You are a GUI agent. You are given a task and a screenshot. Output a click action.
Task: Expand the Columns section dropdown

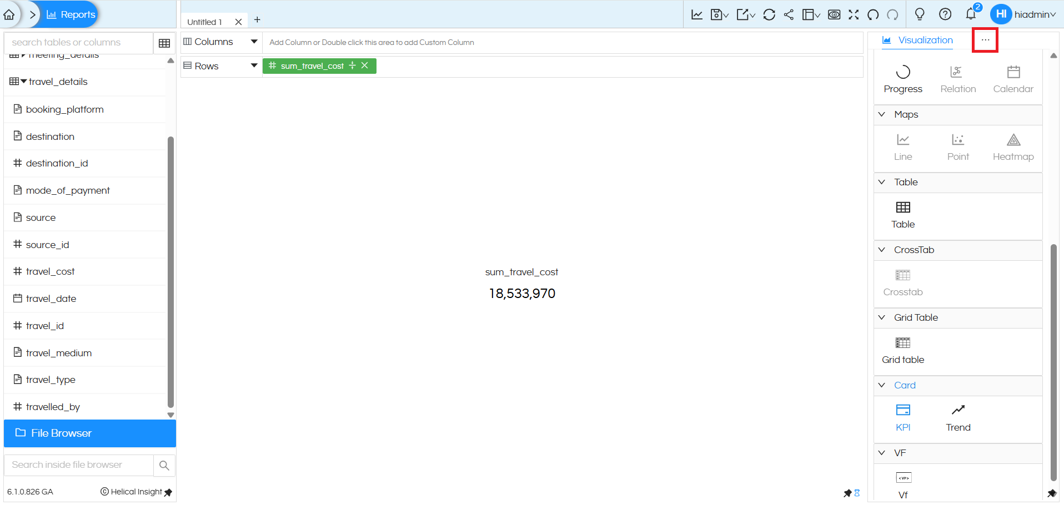(254, 42)
